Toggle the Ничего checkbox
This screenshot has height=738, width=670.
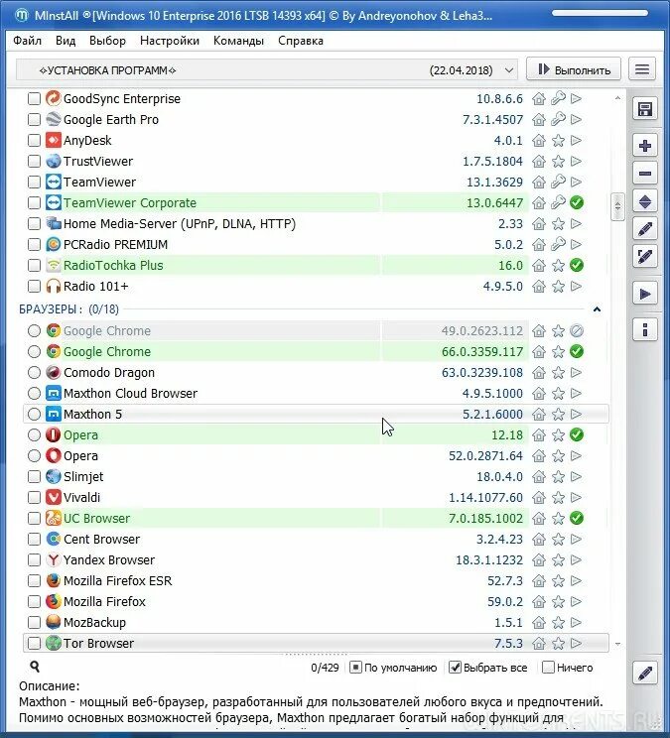point(548,667)
